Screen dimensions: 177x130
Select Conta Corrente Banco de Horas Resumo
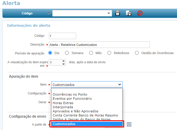[85, 115]
